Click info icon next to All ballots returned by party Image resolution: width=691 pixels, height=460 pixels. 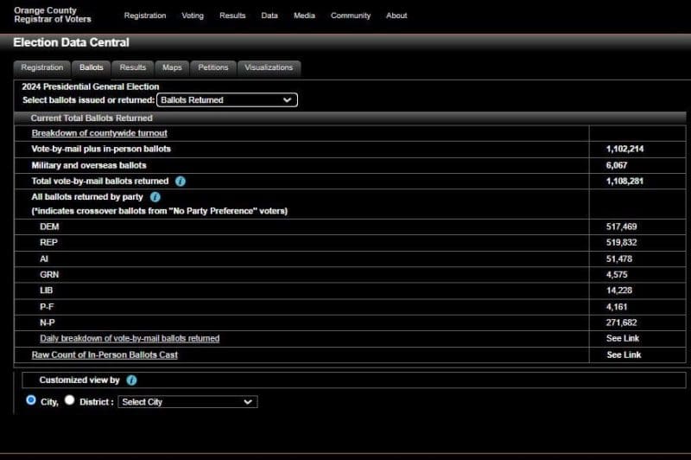155,197
